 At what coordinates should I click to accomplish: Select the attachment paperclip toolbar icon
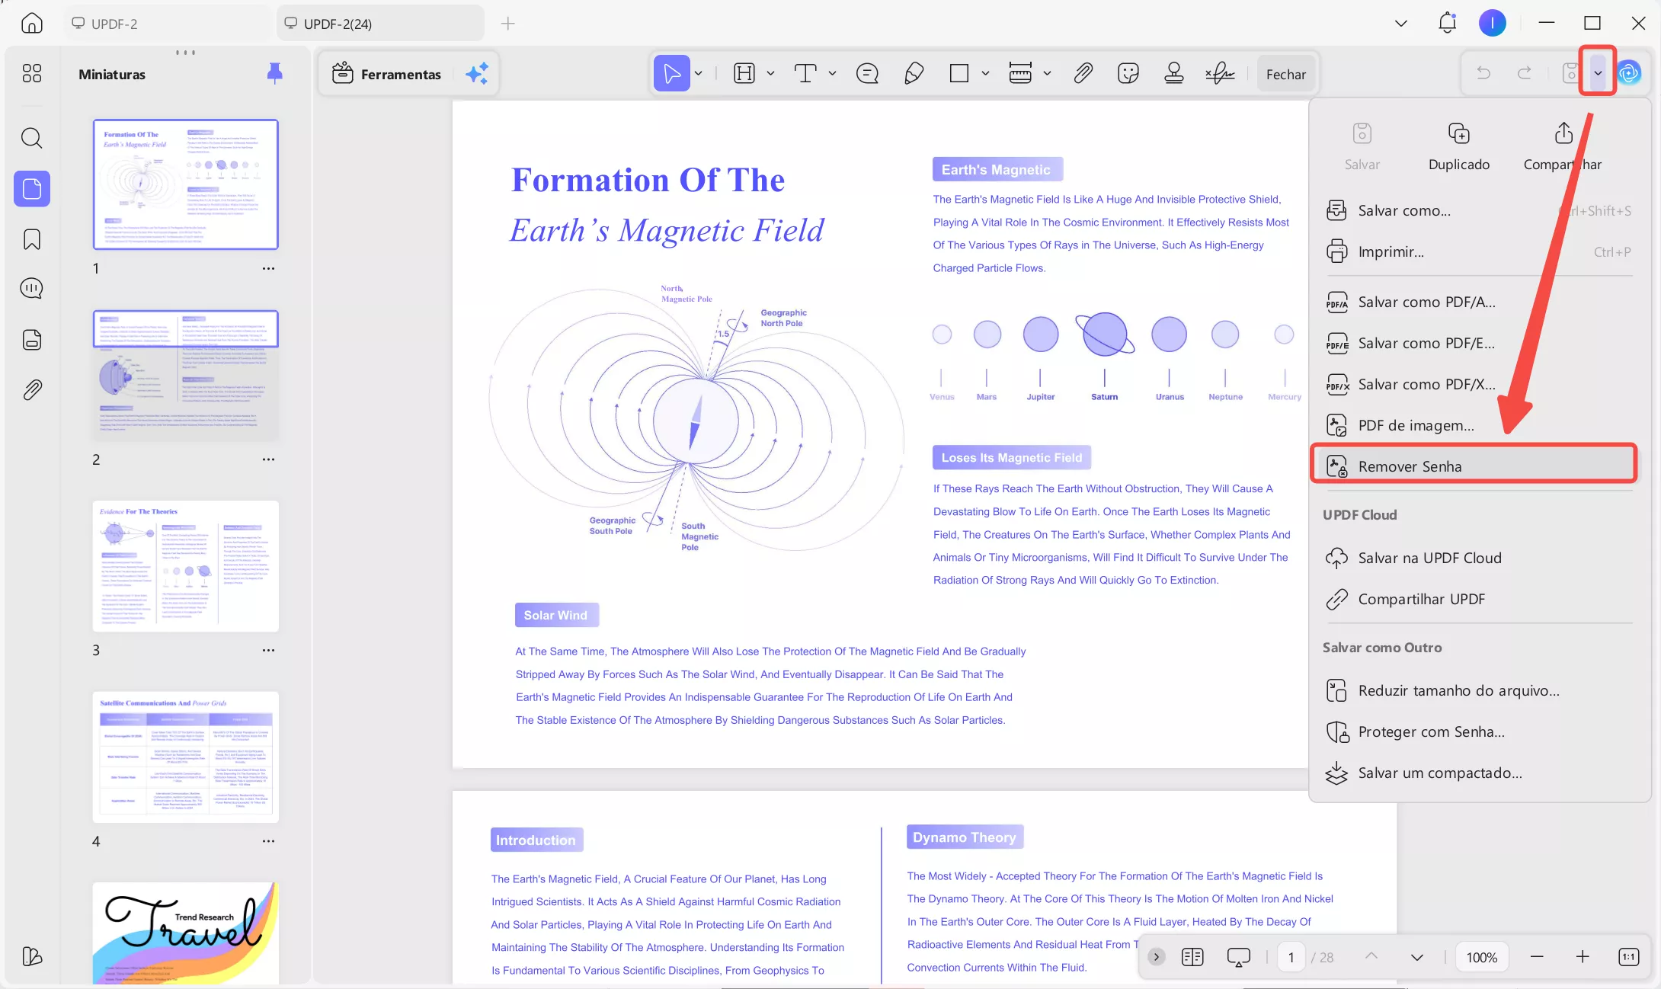pos(1083,74)
